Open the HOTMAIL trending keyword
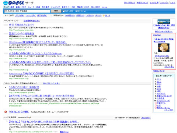The height and width of the screenshot is (133, 177). coord(161,94)
